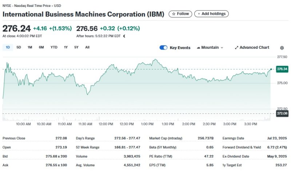The width and height of the screenshot is (291, 171).
Task: Click the Beta value 0.65
Action: point(210,147)
